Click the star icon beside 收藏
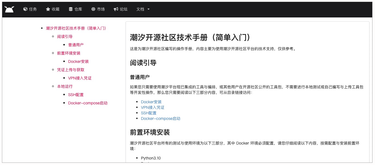The height and width of the screenshot is (165, 375). pos(48,9)
